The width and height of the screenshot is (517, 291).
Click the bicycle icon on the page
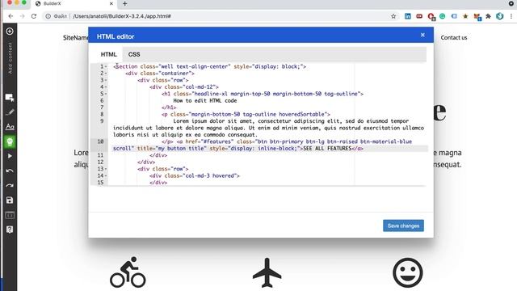[128, 272]
